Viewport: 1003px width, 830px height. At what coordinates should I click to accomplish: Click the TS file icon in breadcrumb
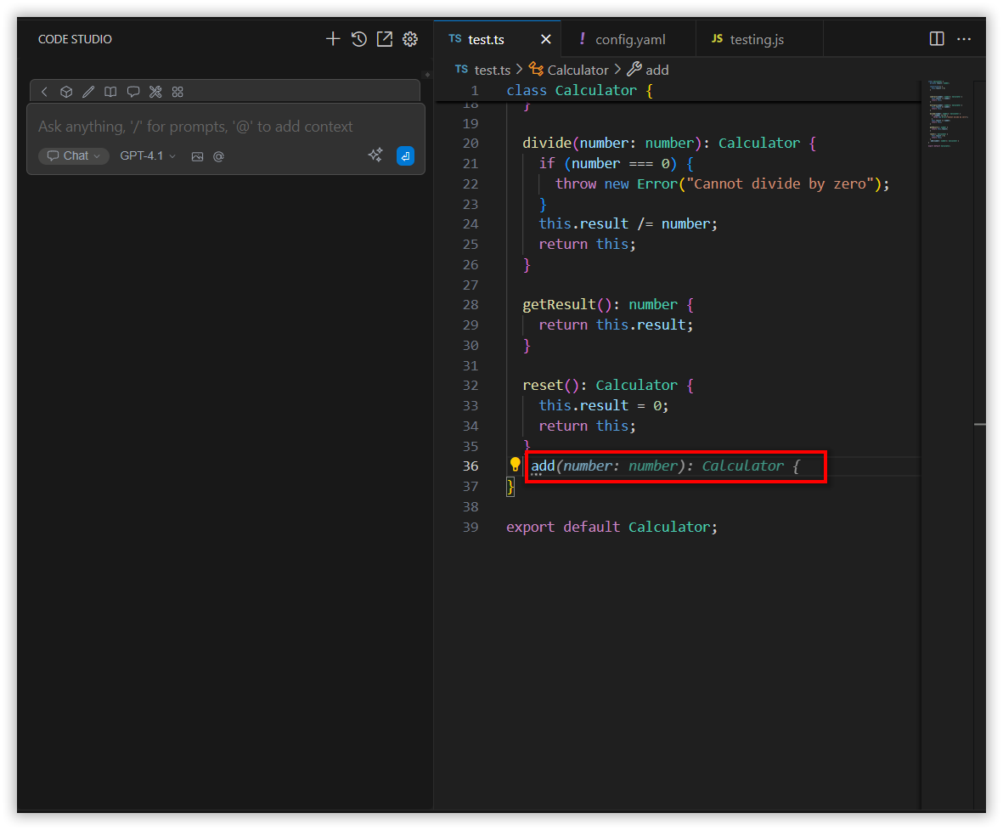tap(461, 69)
